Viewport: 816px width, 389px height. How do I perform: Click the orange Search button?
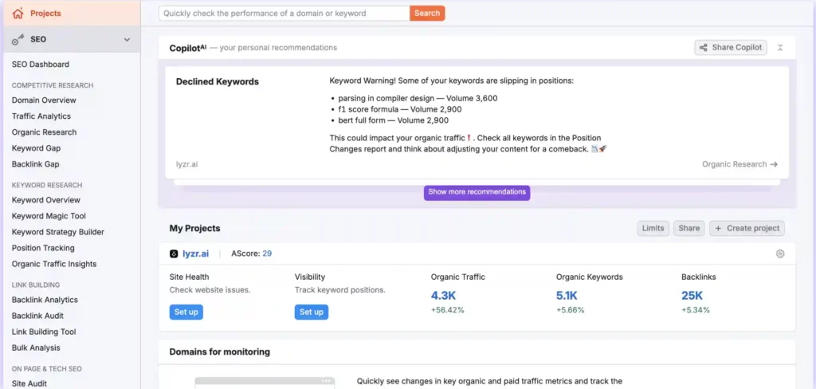pos(427,14)
